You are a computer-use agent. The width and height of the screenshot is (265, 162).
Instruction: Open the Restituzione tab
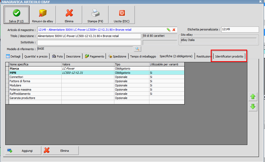point(204,56)
